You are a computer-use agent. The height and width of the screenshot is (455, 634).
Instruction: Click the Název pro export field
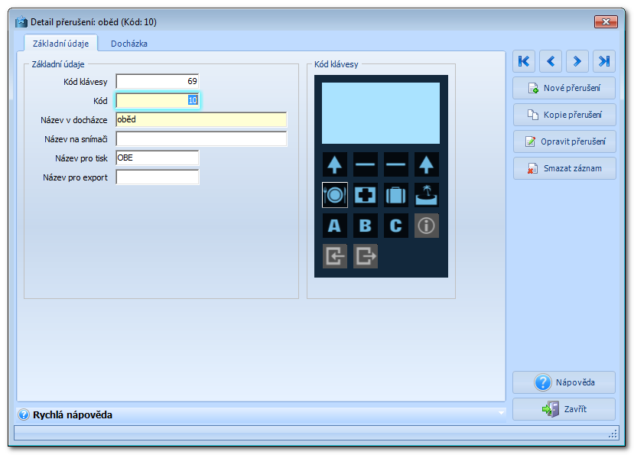[x=158, y=177]
